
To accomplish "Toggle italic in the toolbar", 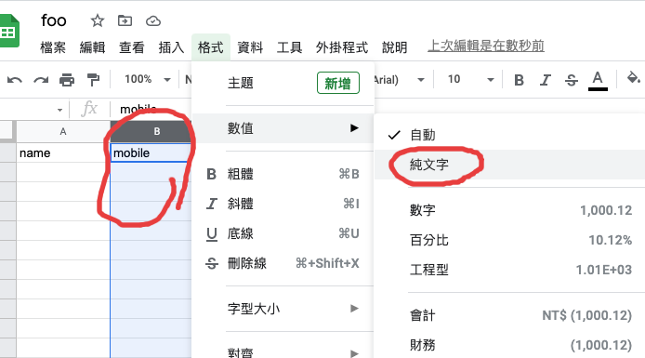I will (x=546, y=80).
